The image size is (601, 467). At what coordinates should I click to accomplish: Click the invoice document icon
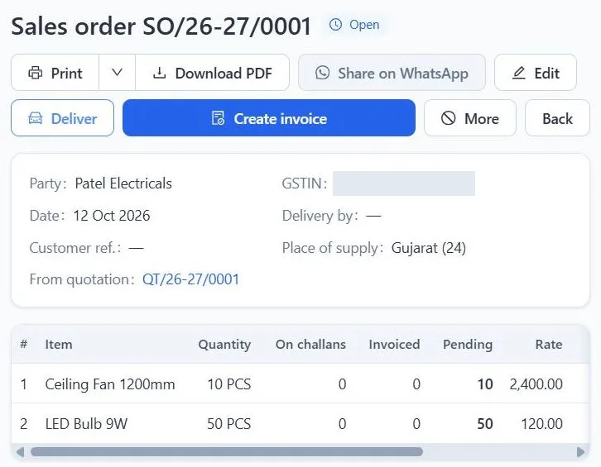click(x=218, y=118)
